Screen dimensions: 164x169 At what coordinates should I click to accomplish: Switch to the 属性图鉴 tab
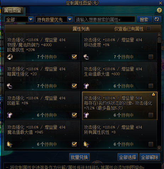click(x=13, y=10)
